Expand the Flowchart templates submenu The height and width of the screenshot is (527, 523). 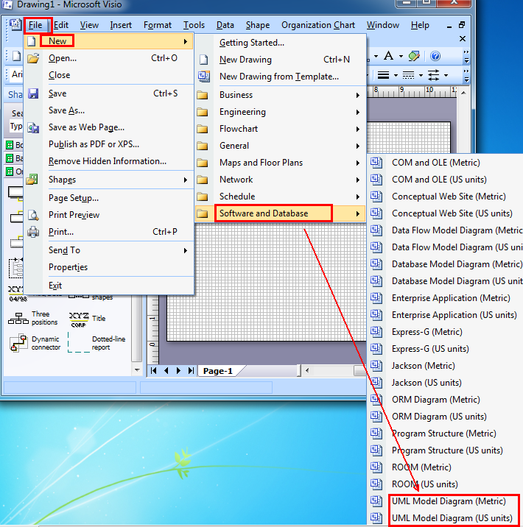(358, 129)
